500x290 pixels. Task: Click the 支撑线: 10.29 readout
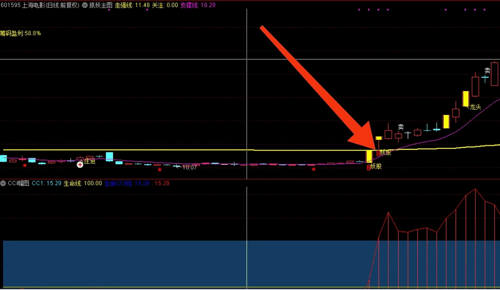pos(198,5)
